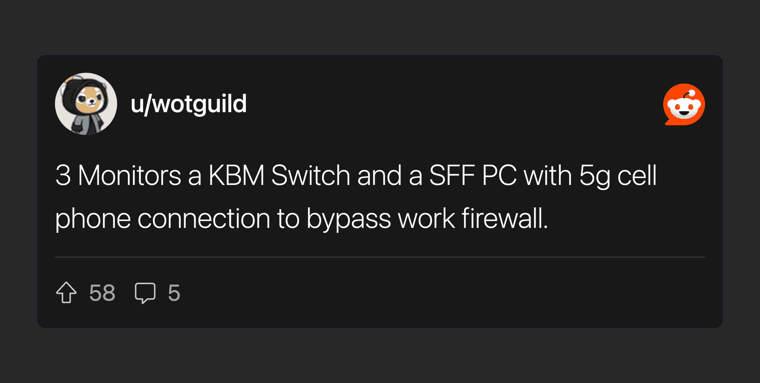Open the comments speech bubble icon
This screenshot has width=760, height=383.
coord(145,292)
